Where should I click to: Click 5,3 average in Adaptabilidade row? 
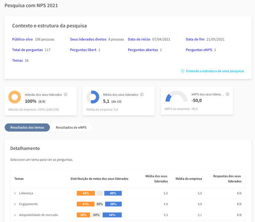[x=166, y=215]
